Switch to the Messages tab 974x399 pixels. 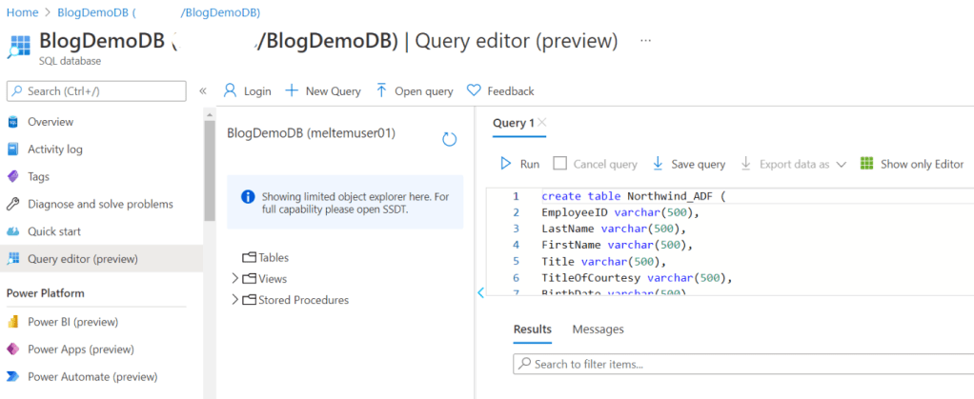pos(598,329)
